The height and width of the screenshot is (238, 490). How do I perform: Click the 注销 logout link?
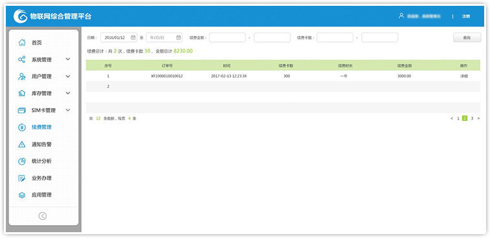(x=466, y=16)
